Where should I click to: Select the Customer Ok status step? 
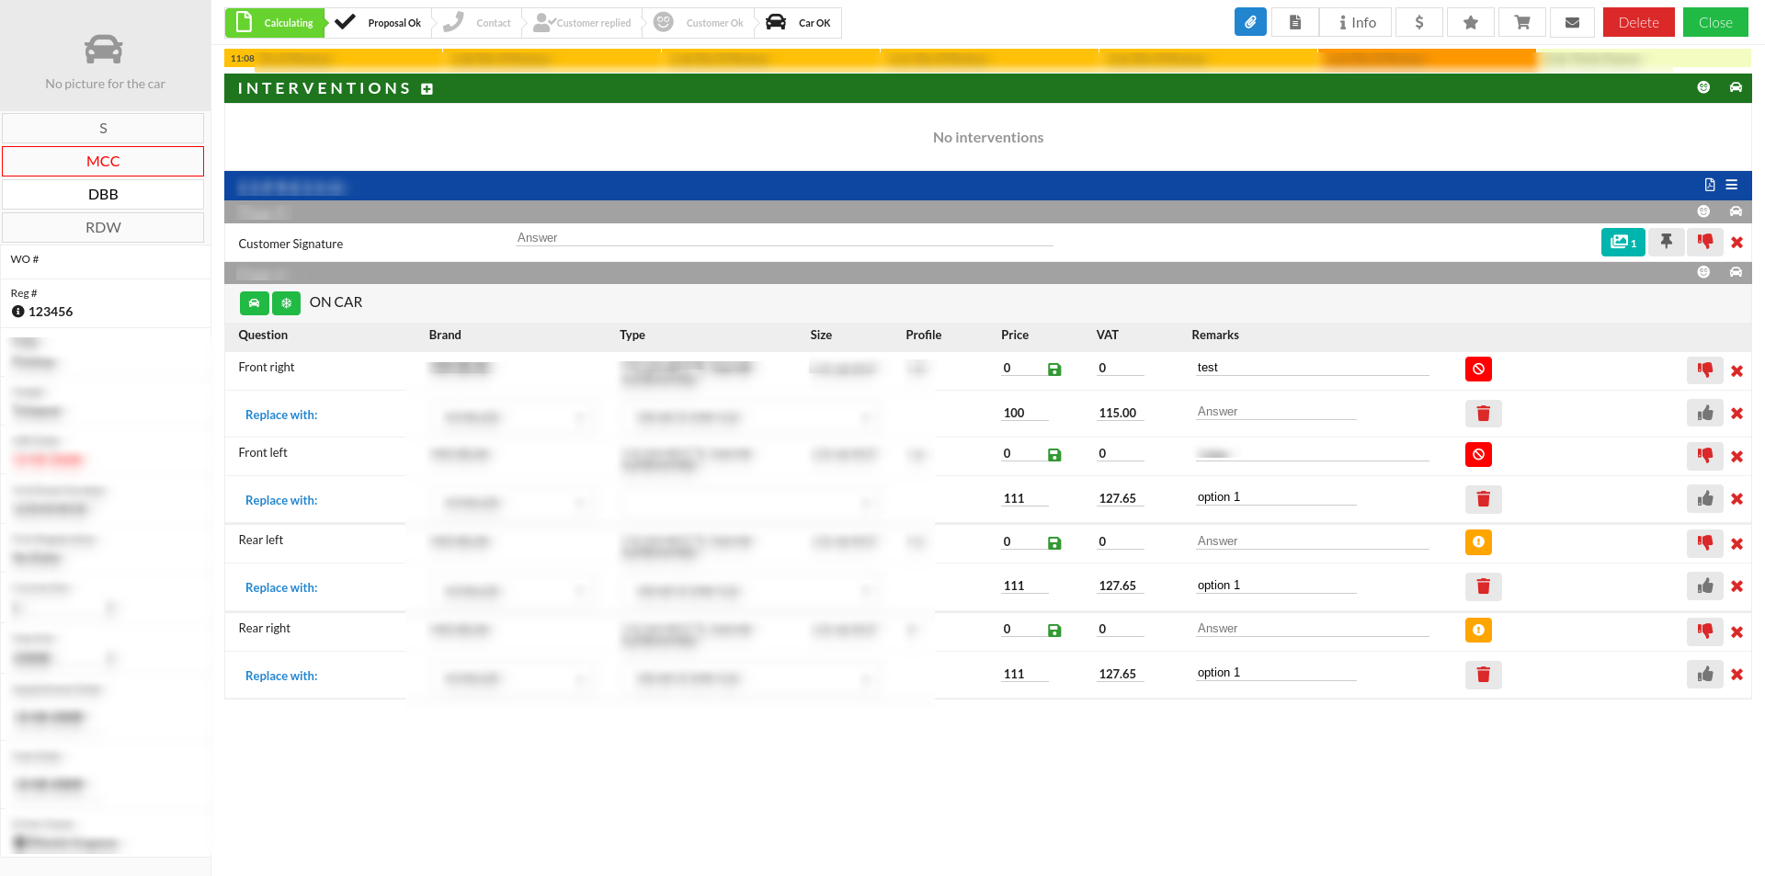pyautogui.click(x=699, y=23)
